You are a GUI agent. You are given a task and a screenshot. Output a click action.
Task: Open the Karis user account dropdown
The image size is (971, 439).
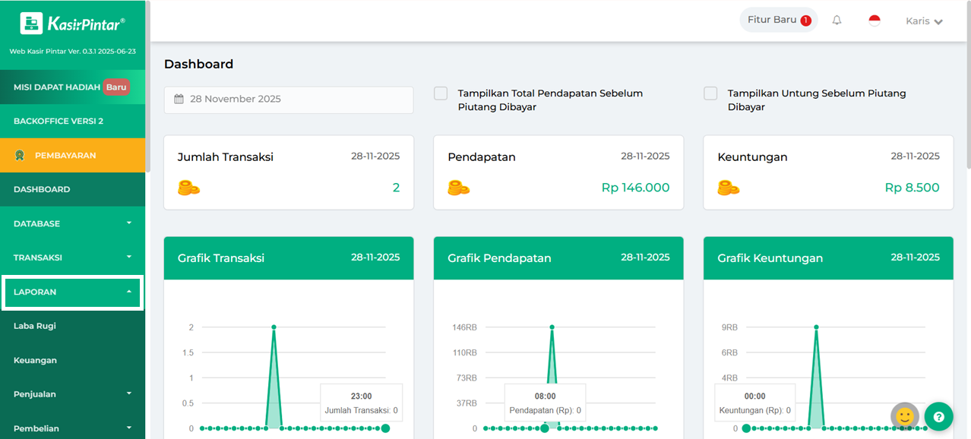pyautogui.click(x=924, y=21)
